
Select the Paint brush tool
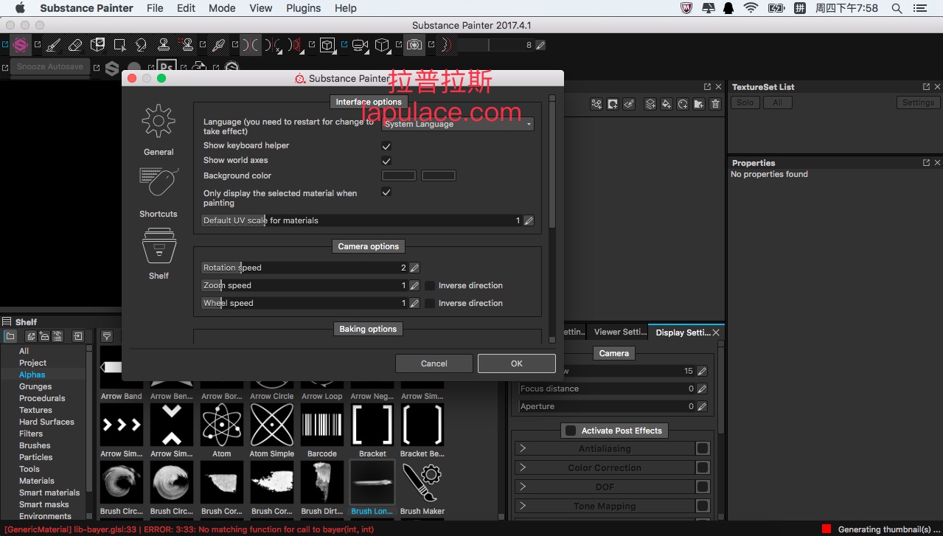tap(53, 45)
